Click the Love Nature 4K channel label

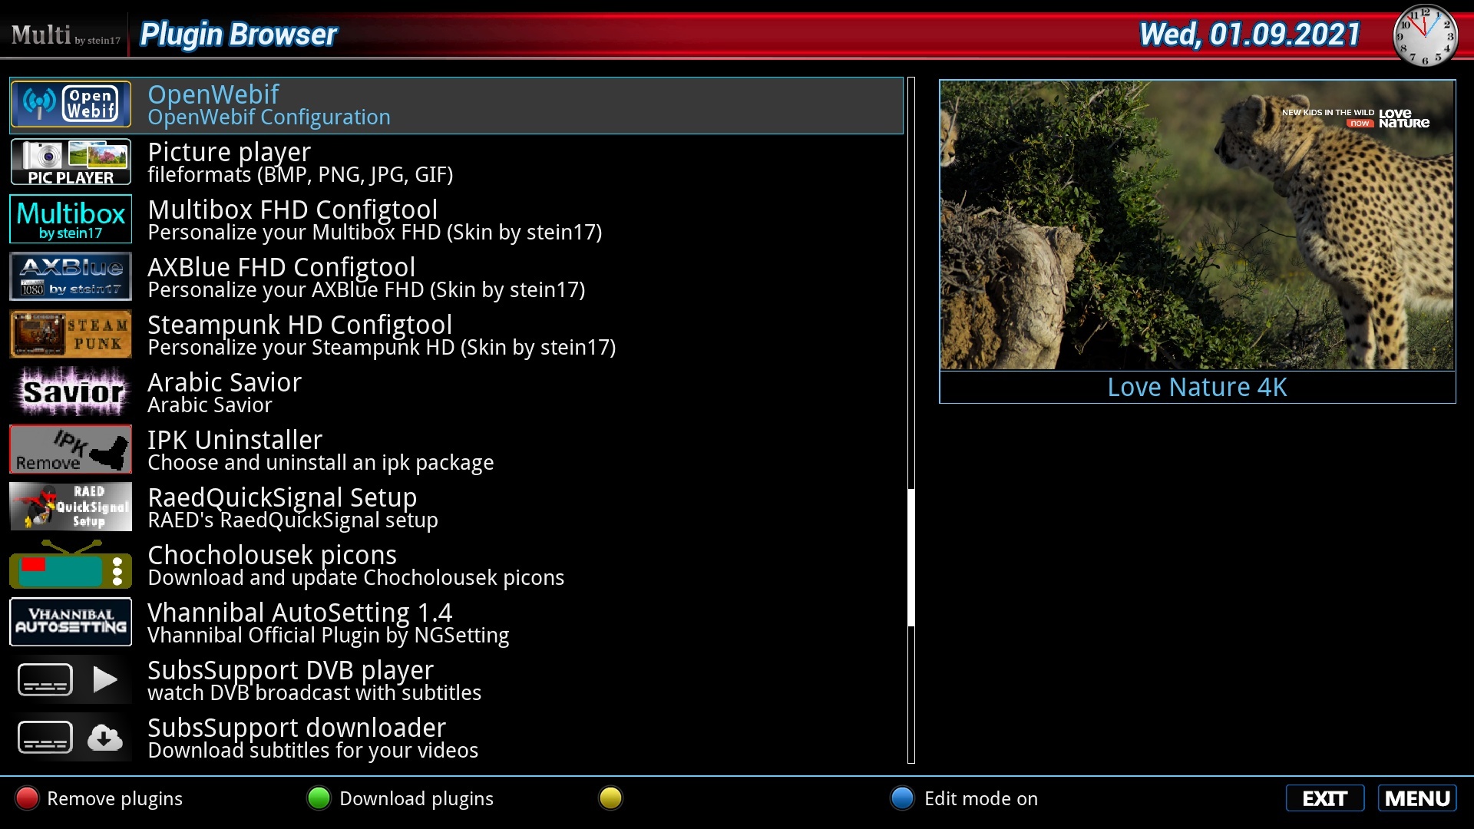click(1197, 388)
